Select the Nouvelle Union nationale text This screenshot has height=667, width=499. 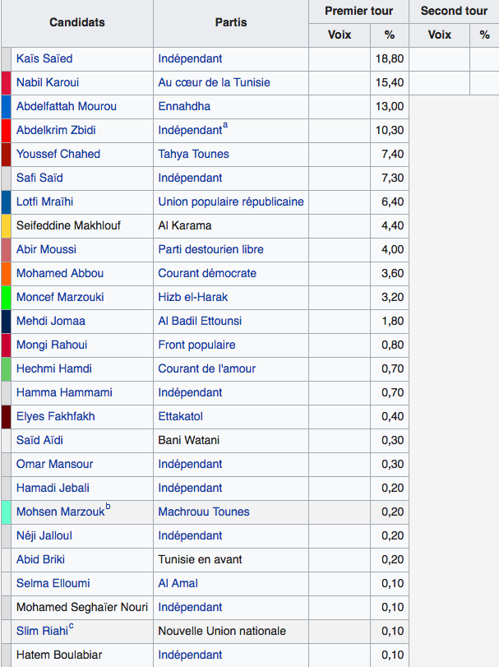(x=222, y=631)
